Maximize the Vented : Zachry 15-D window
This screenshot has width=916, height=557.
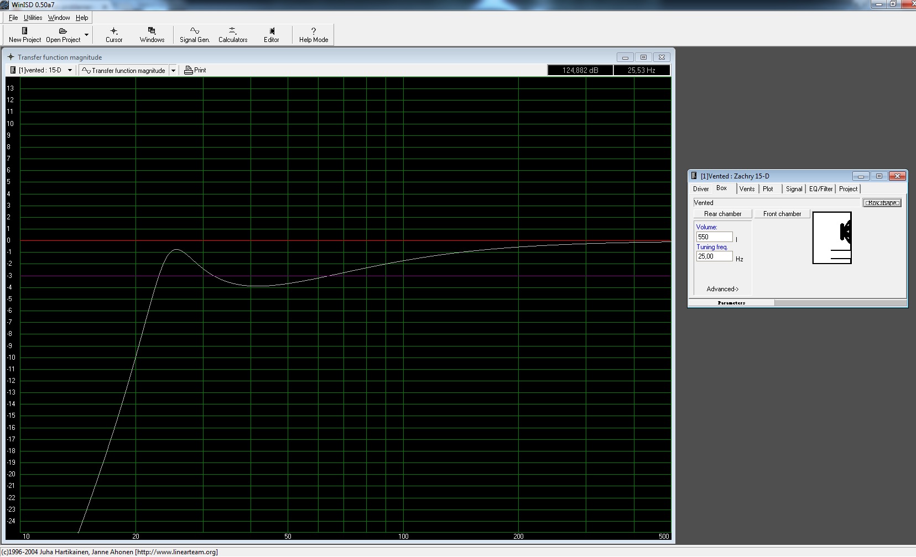879,176
